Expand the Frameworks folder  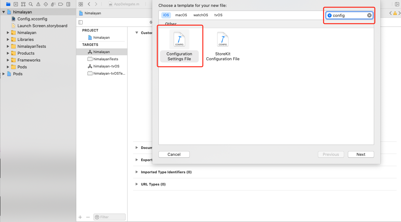click(x=8, y=60)
